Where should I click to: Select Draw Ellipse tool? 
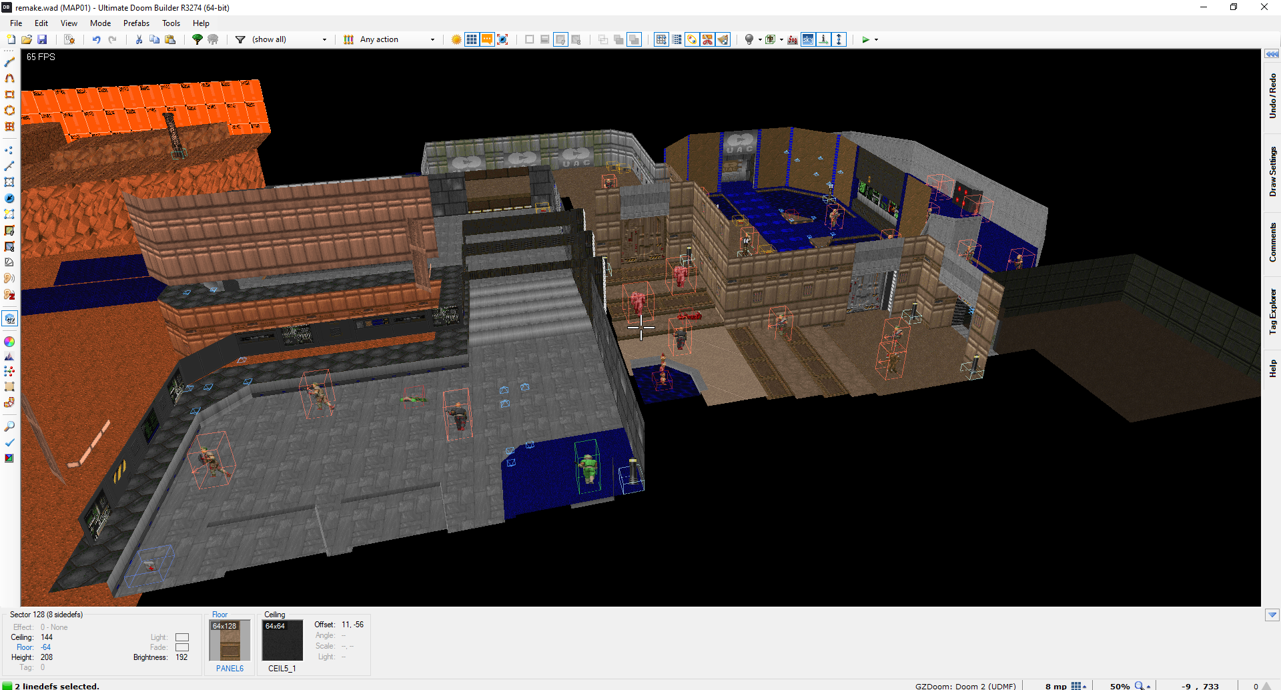pyautogui.click(x=9, y=110)
